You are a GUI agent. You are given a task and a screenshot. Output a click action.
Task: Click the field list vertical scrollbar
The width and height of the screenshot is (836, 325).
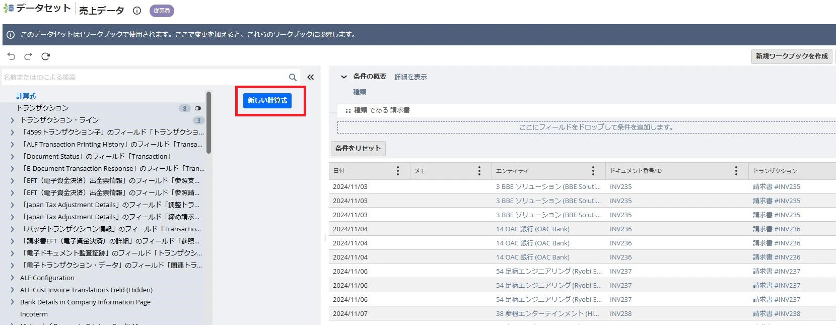point(208,122)
